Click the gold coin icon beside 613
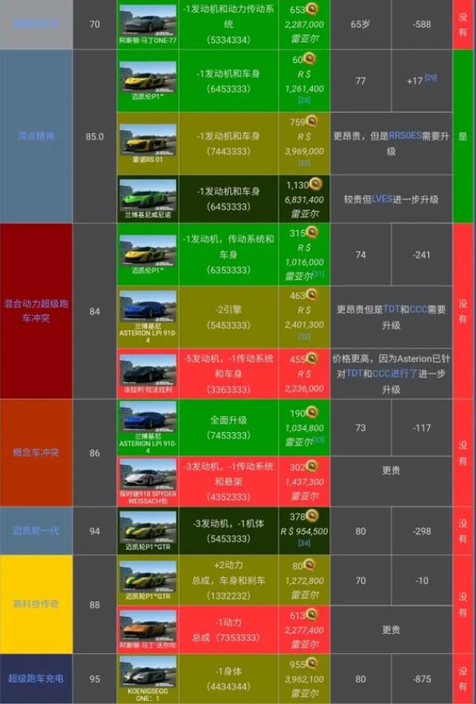The width and height of the screenshot is (476, 704). click(312, 615)
